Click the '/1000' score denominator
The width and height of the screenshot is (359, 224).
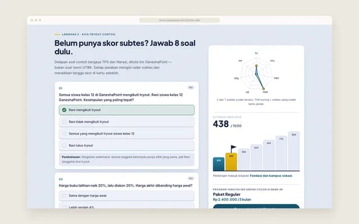click(236, 126)
